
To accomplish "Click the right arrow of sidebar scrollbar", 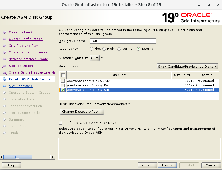I will click(53, 157).
